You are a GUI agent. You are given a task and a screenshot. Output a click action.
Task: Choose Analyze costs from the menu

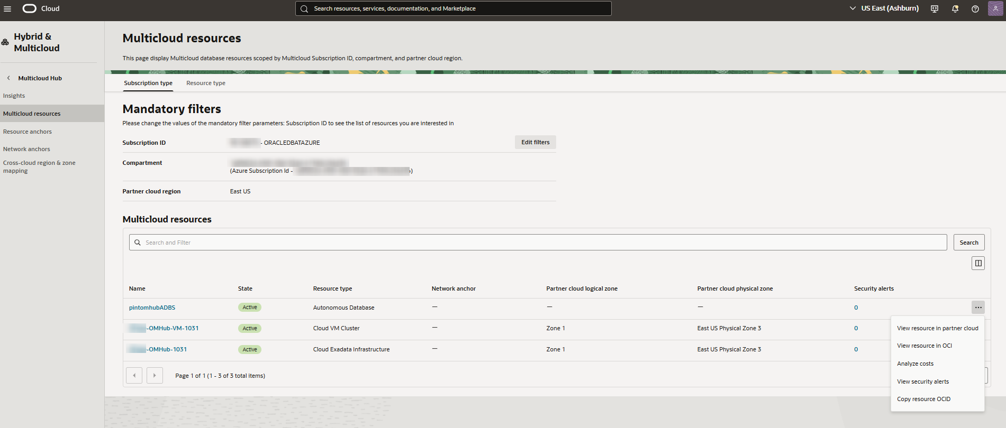coord(916,364)
